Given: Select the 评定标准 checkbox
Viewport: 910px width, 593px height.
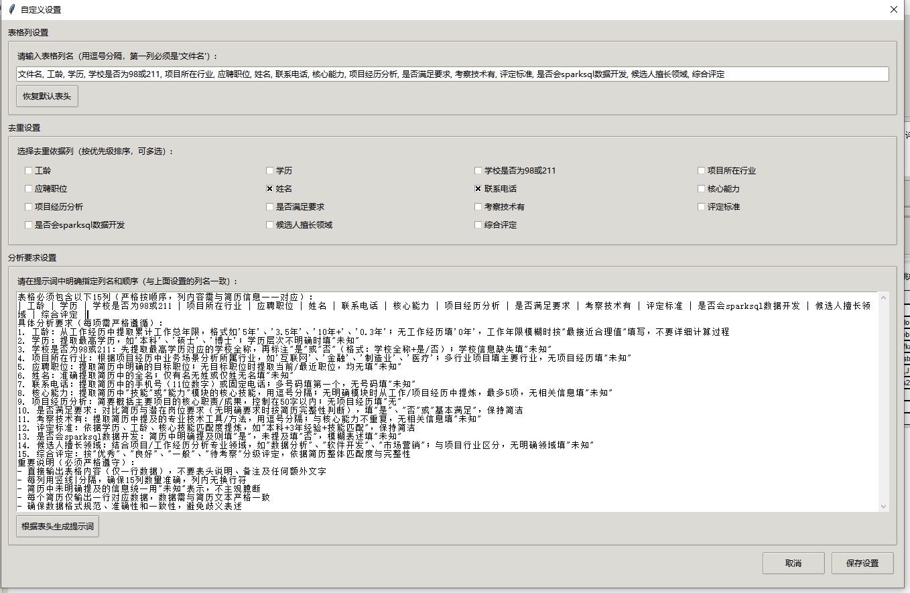Looking at the screenshot, I should (x=702, y=207).
